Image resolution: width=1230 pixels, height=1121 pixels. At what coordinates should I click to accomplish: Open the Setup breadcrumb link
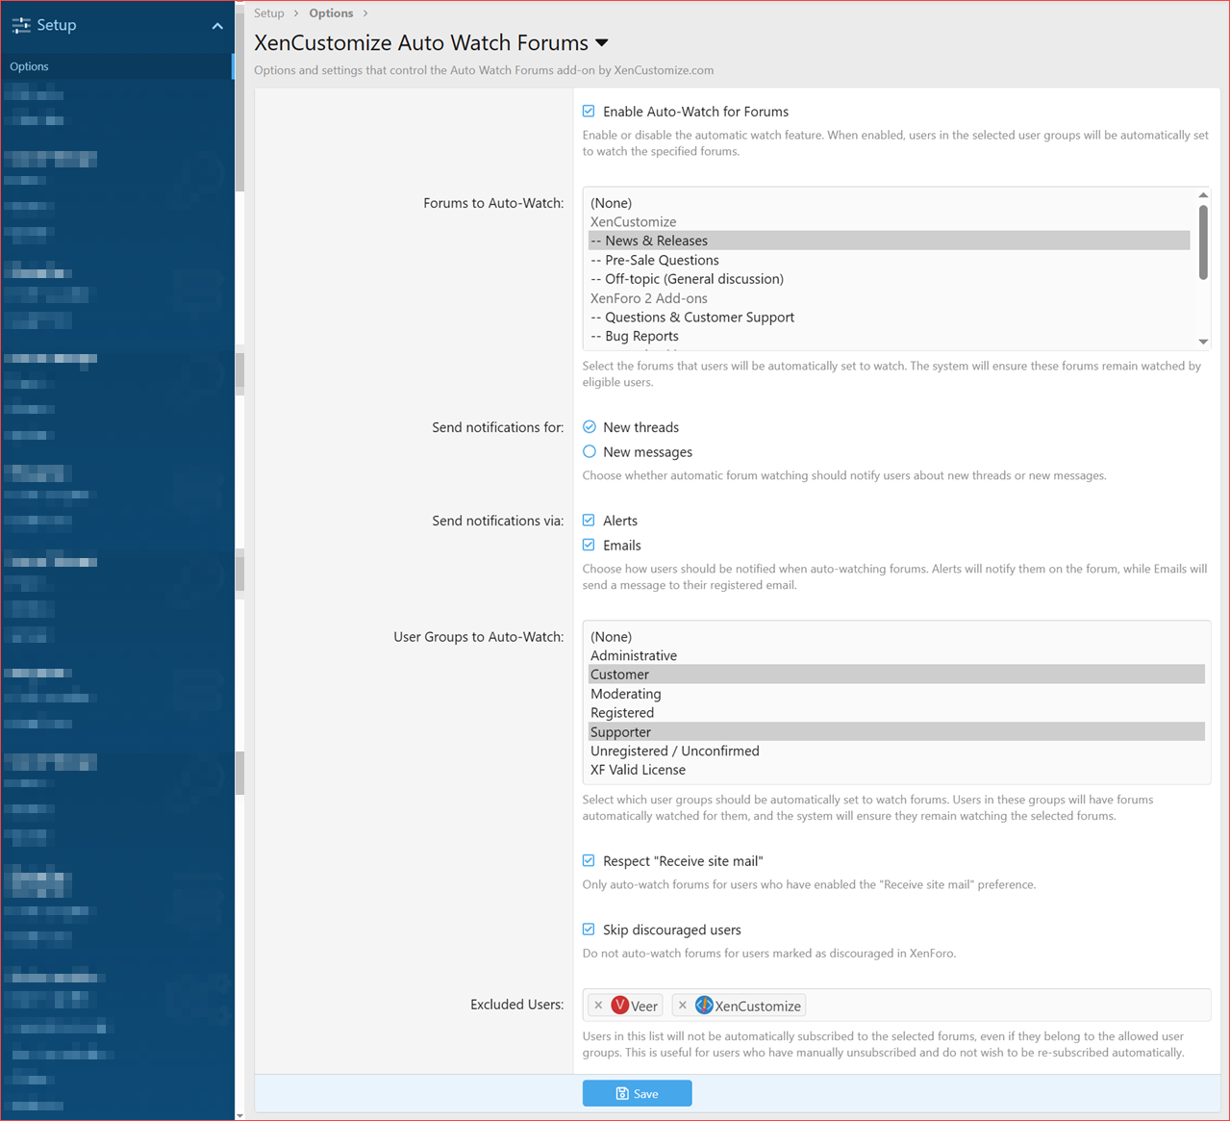pos(268,13)
